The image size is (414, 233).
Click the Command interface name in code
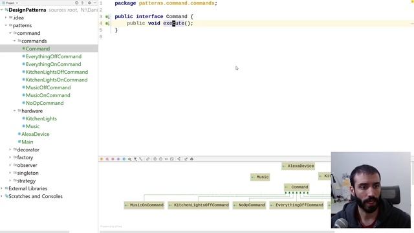[x=177, y=16]
